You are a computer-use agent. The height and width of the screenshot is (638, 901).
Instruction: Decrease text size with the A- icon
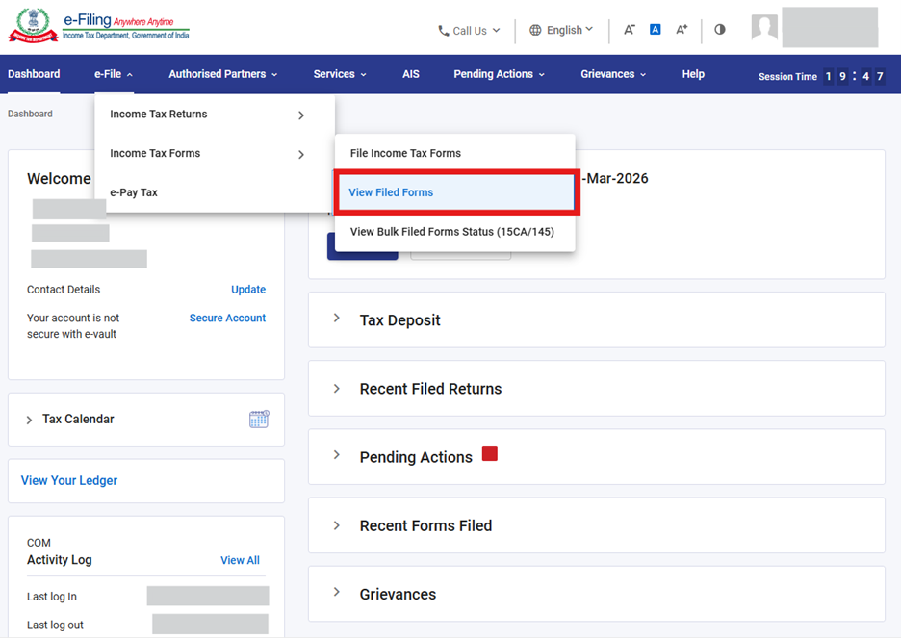[x=629, y=30]
